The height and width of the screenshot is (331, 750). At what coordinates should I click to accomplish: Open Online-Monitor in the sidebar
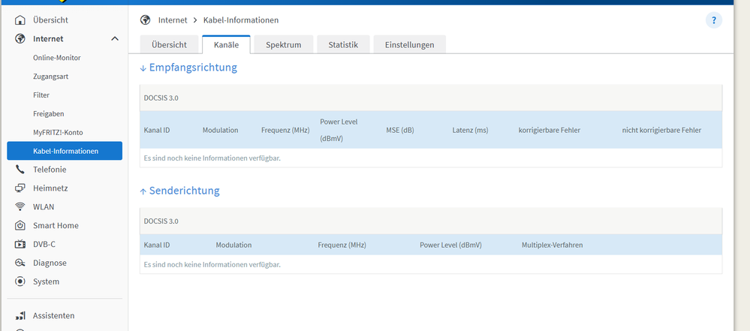[57, 57]
